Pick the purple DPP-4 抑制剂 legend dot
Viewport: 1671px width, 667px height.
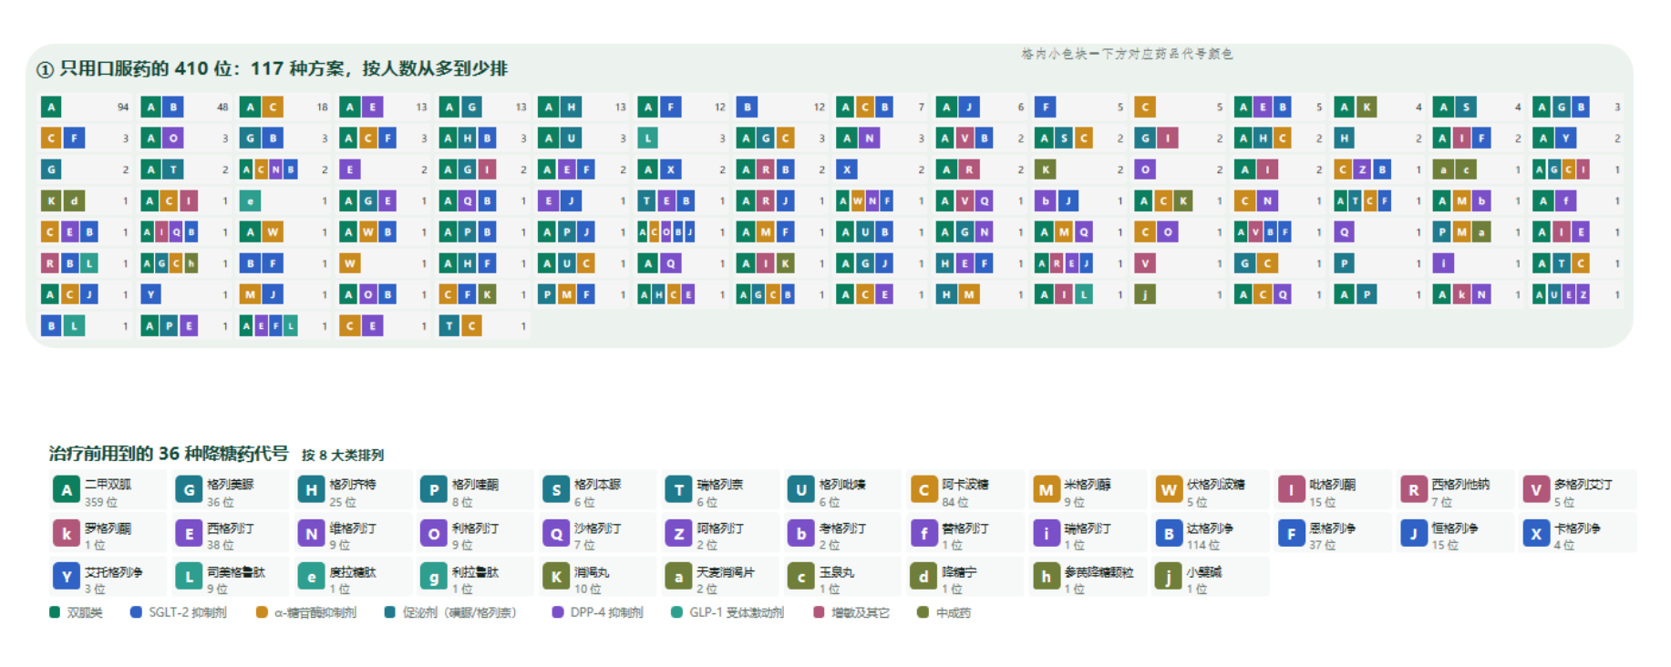(558, 612)
